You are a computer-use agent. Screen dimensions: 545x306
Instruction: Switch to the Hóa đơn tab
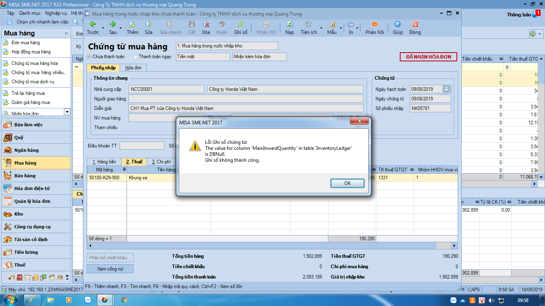pos(133,68)
